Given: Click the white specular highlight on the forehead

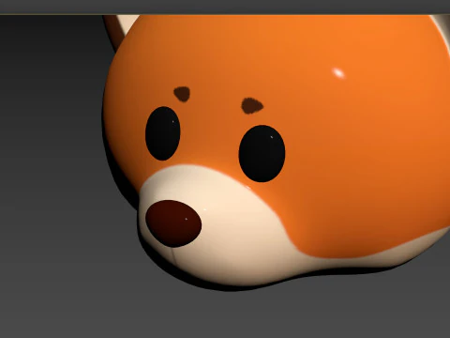Looking at the screenshot, I should (338, 73).
